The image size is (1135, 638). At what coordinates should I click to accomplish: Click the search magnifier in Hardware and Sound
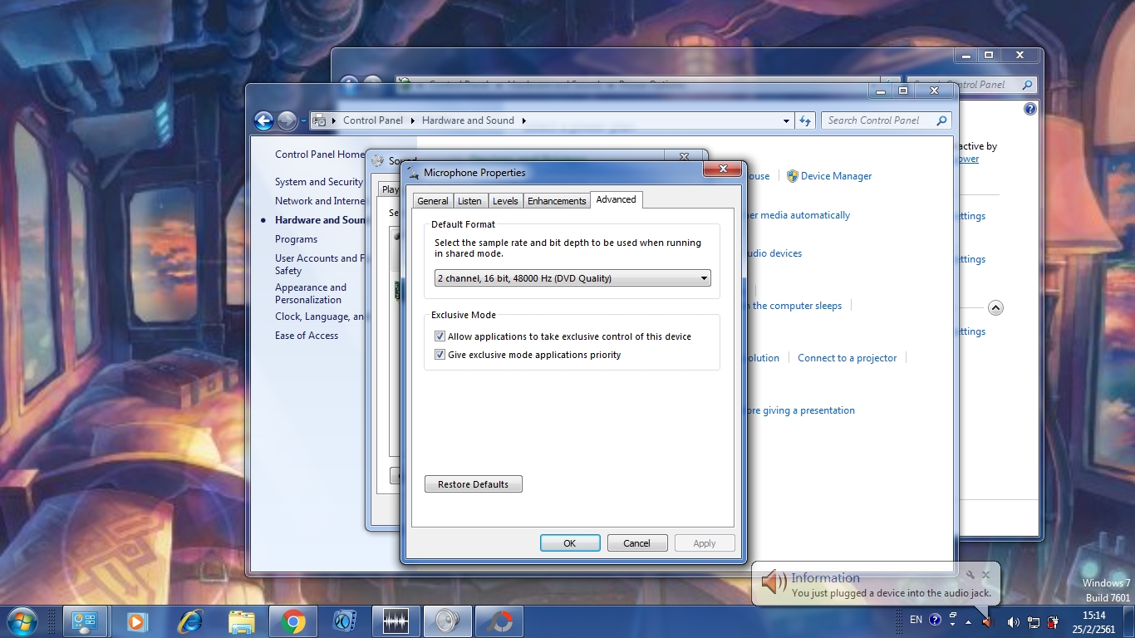[x=941, y=120]
